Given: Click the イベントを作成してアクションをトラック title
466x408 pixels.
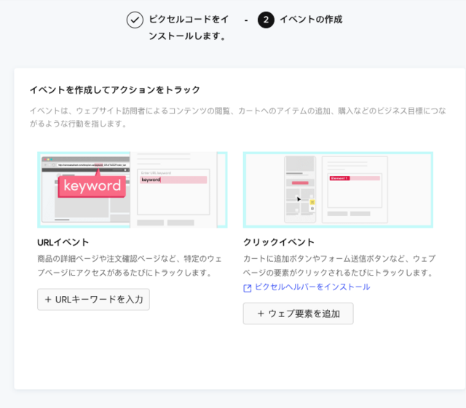Looking at the screenshot, I should point(115,89).
